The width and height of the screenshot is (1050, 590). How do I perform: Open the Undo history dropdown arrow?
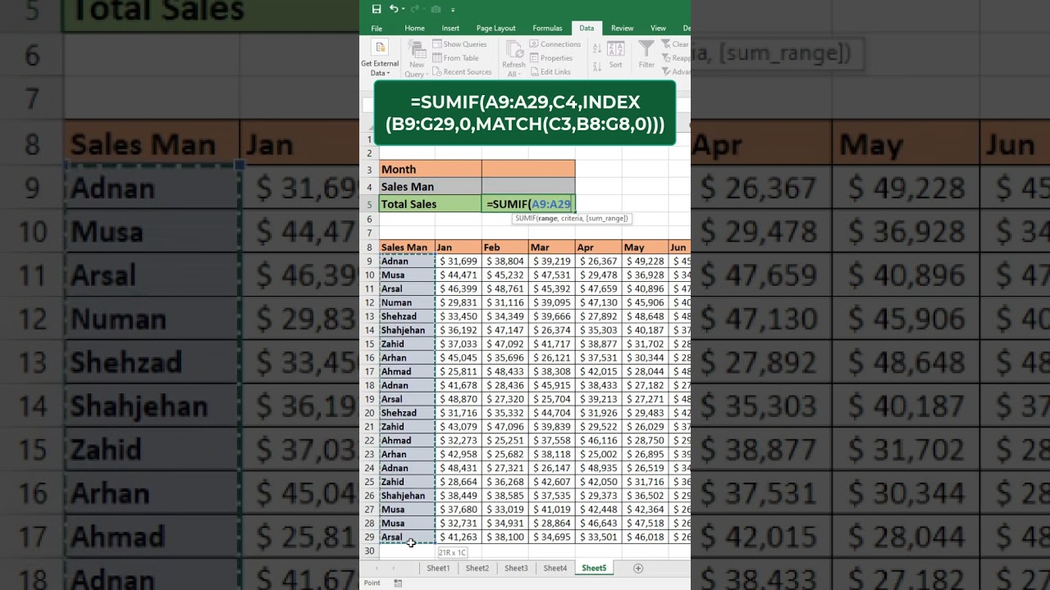pyautogui.click(x=402, y=9)
